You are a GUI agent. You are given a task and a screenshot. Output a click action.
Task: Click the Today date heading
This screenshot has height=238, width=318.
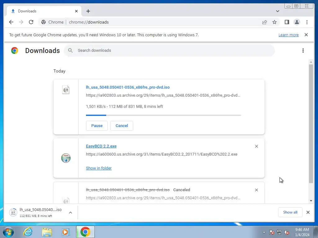click(59, 71)
